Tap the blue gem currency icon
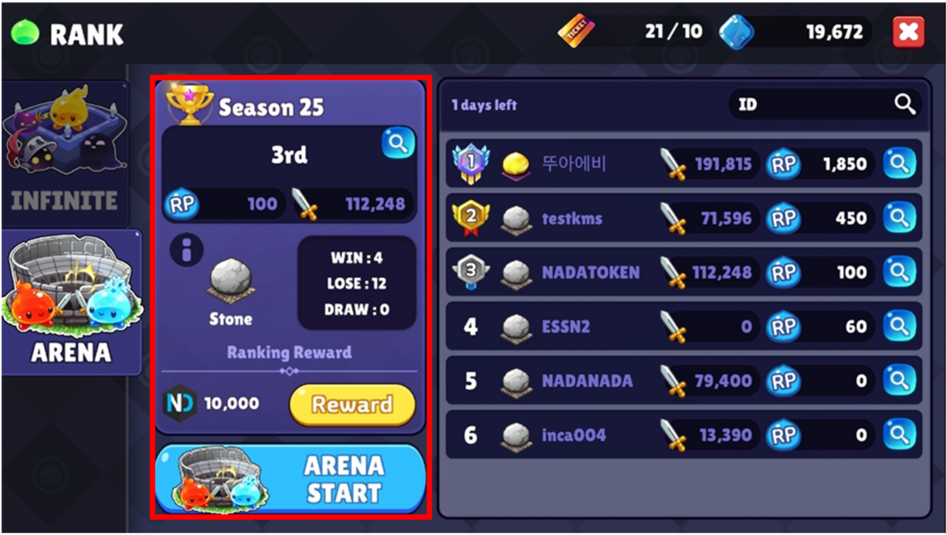The image size is (946, 535). pyautogui.click(x=737, y=32)
